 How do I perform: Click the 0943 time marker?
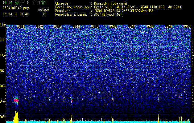pyautogui.click(x=58, y=26)
